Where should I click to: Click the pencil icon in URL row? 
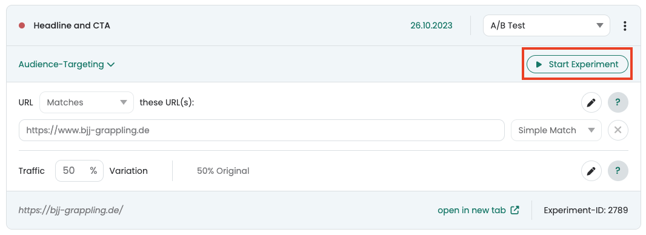coord(591,102)
